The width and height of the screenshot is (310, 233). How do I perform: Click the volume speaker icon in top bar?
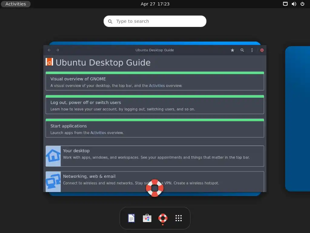pos(294,4)
